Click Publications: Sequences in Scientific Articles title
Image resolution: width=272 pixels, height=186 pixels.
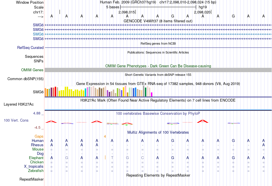(158, 52)
